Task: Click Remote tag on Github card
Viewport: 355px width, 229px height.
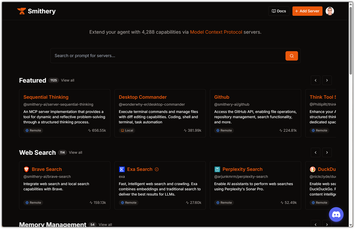Action: click(224, 130)
